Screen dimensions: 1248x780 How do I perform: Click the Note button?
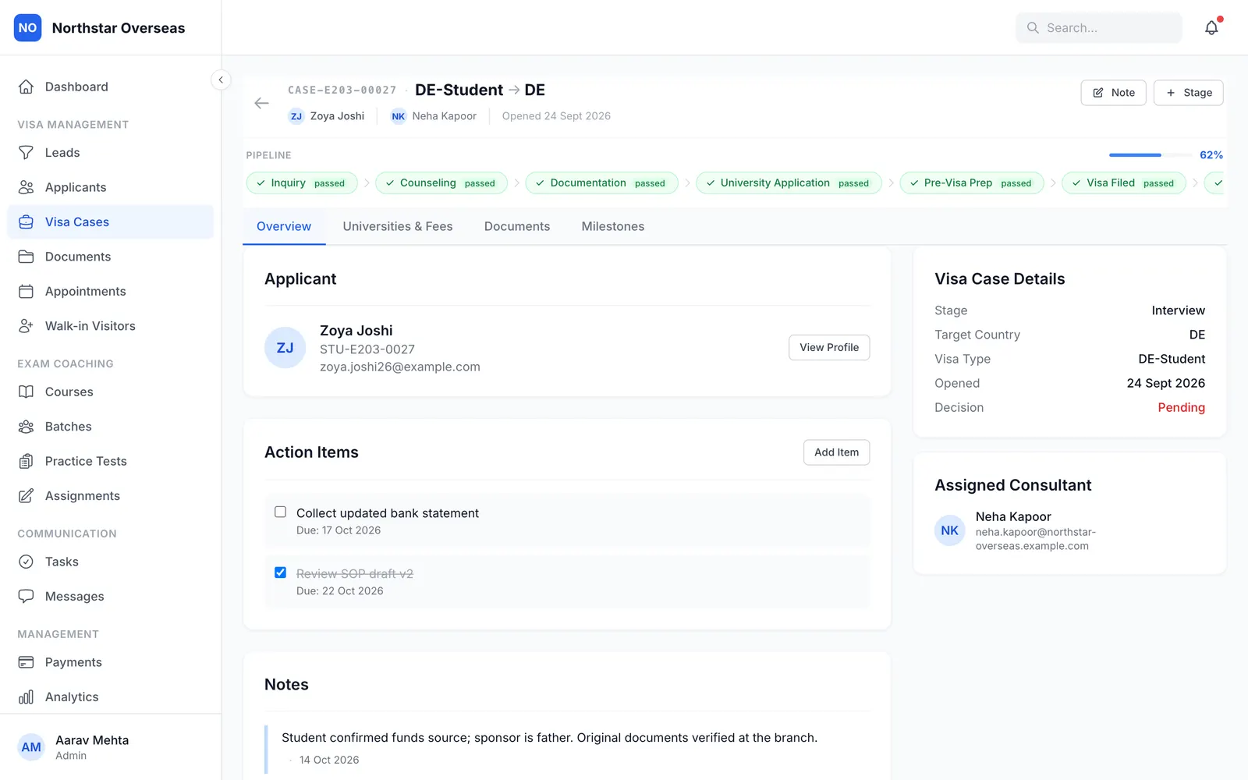click(1113, 93)
